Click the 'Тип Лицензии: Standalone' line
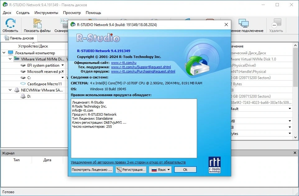The image size is (299, 196). pos(92,118)
